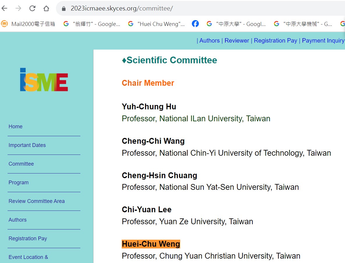Click the Authors link in top bar

click(209, 41)
